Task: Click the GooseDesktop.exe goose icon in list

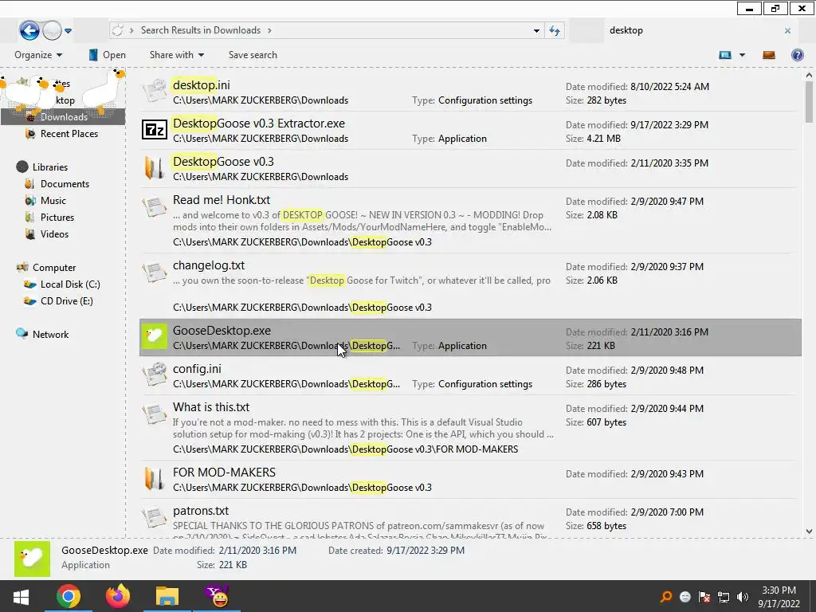Action: tap(155, 337)
